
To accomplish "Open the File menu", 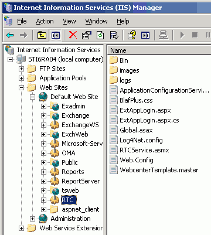I will [22, 21].
